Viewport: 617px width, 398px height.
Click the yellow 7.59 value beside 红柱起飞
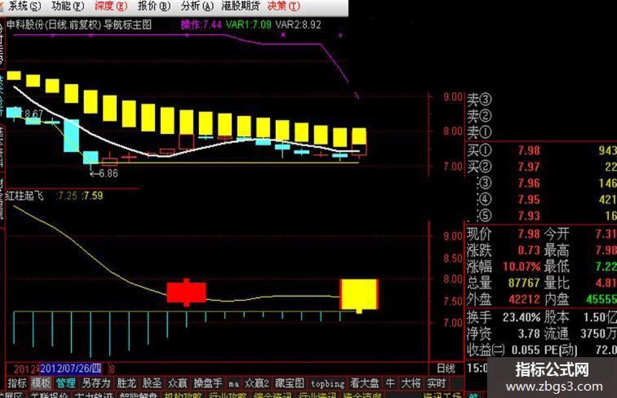[93, 196]
